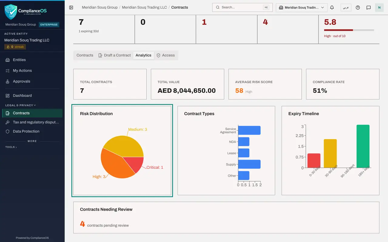Open the chat feedback icon

[369, 8]
